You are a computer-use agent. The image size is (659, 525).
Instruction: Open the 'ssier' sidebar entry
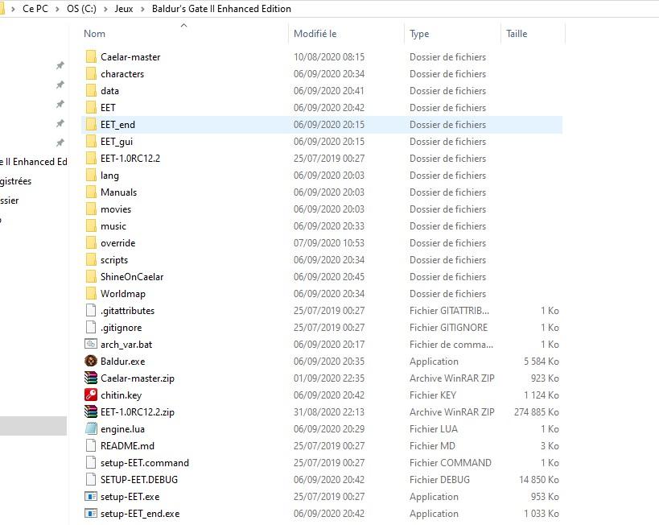(x=9, y=200)
